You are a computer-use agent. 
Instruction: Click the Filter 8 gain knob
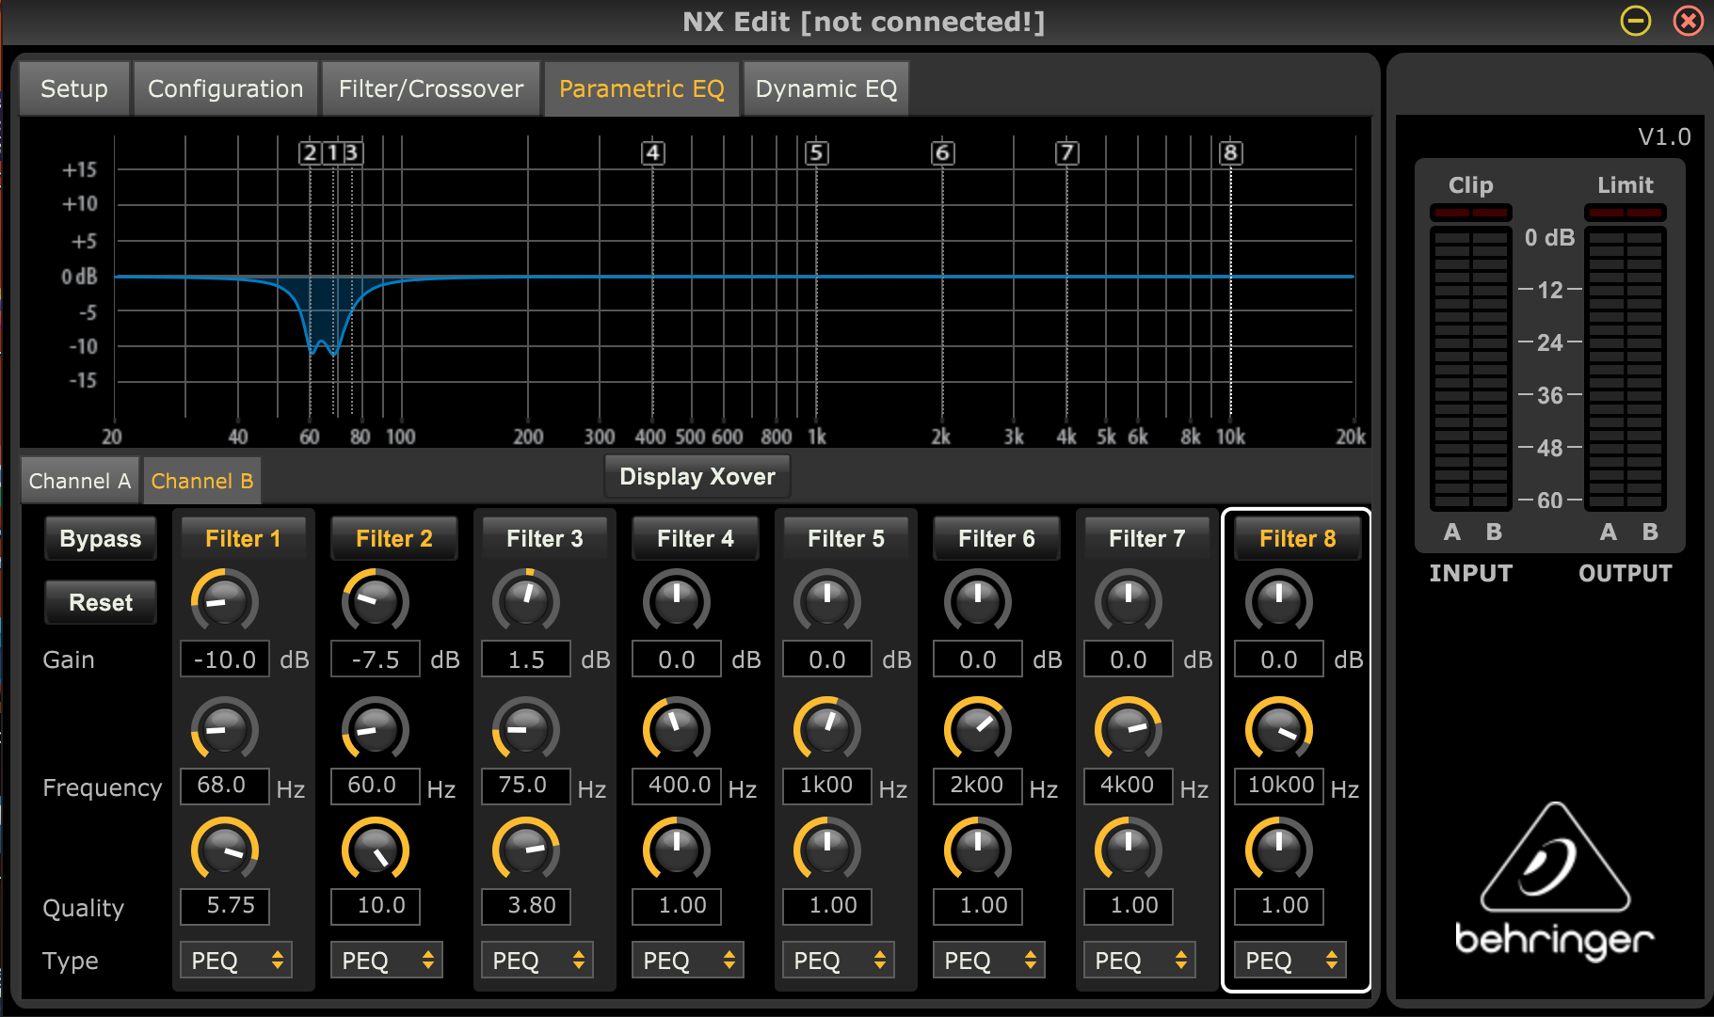[x=1279, y=601]
